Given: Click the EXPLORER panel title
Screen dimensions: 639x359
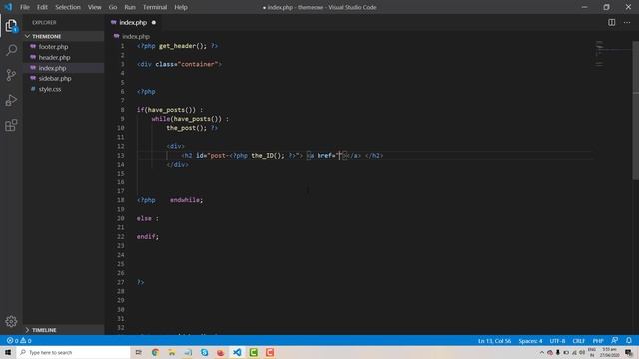Looking at the screenshot, I should point(44,22).
